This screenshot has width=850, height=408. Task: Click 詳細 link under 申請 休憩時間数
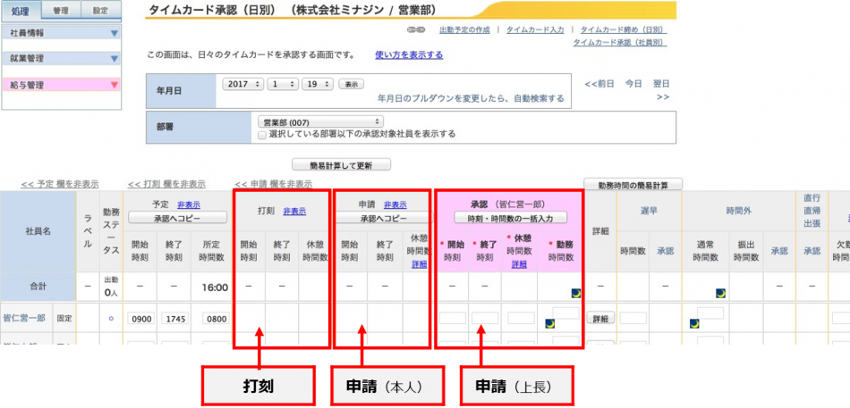coord(419,264)
